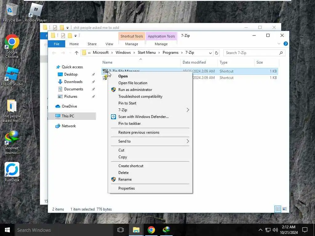Image resolution: width=315 pixels, height=236 pixels.
Task: Choose Copy from context menu
Action: click(150, 157)
